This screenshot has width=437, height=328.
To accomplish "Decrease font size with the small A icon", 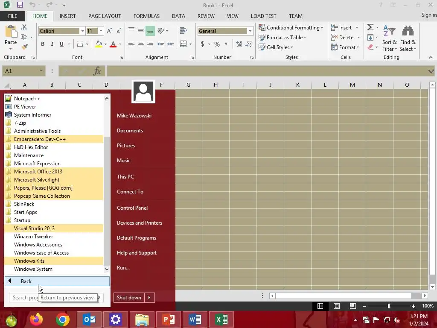I will click(x=119, y=31).
